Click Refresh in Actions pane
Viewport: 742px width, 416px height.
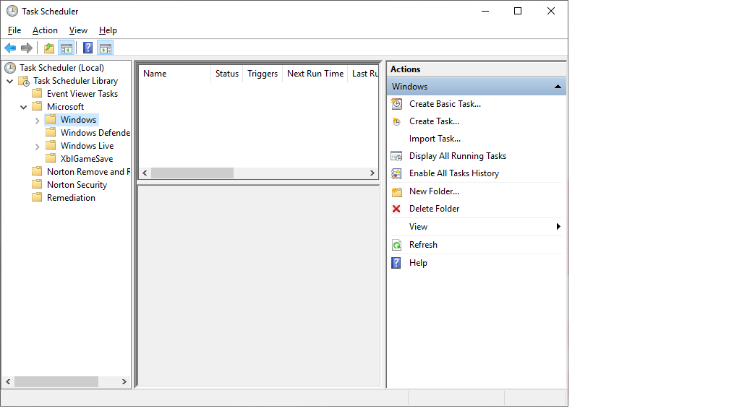pos(423,245)
